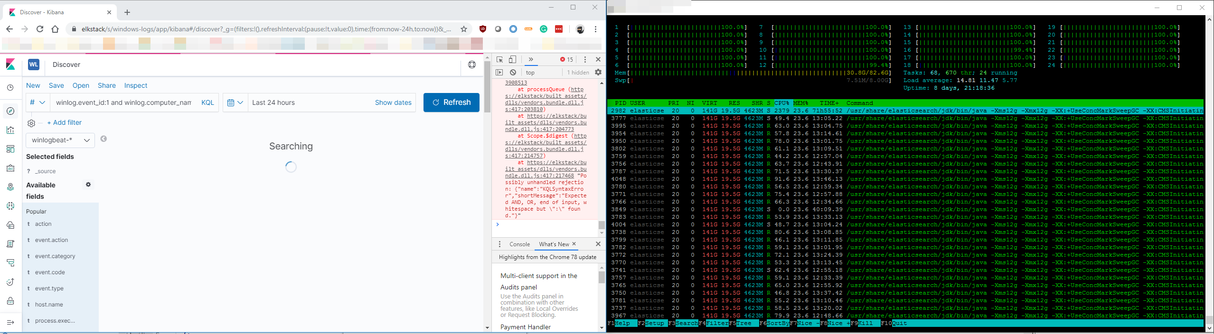This screenshot has height=334, width=1214.
Task: Click F6 SortBy in htop window
Action: tap(774, 323)
